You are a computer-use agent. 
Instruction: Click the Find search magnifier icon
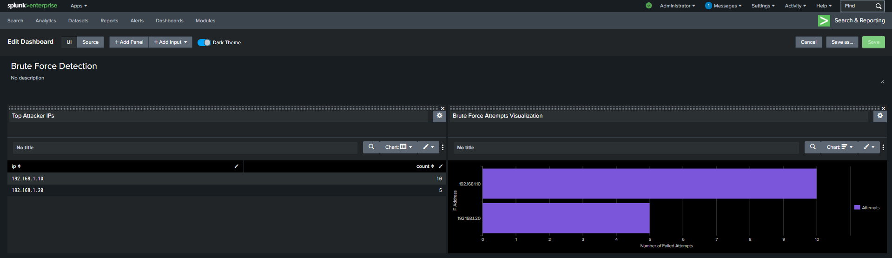(x=878, y=6)
